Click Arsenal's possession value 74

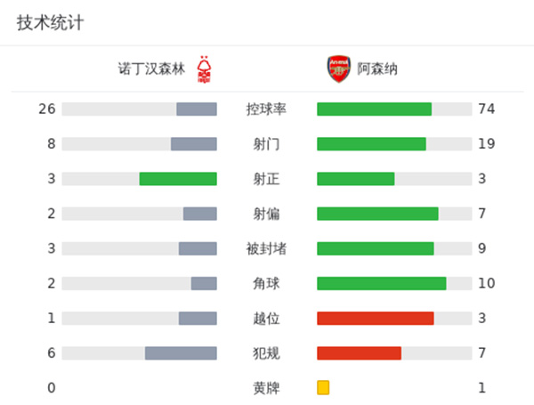coord(486,109)
